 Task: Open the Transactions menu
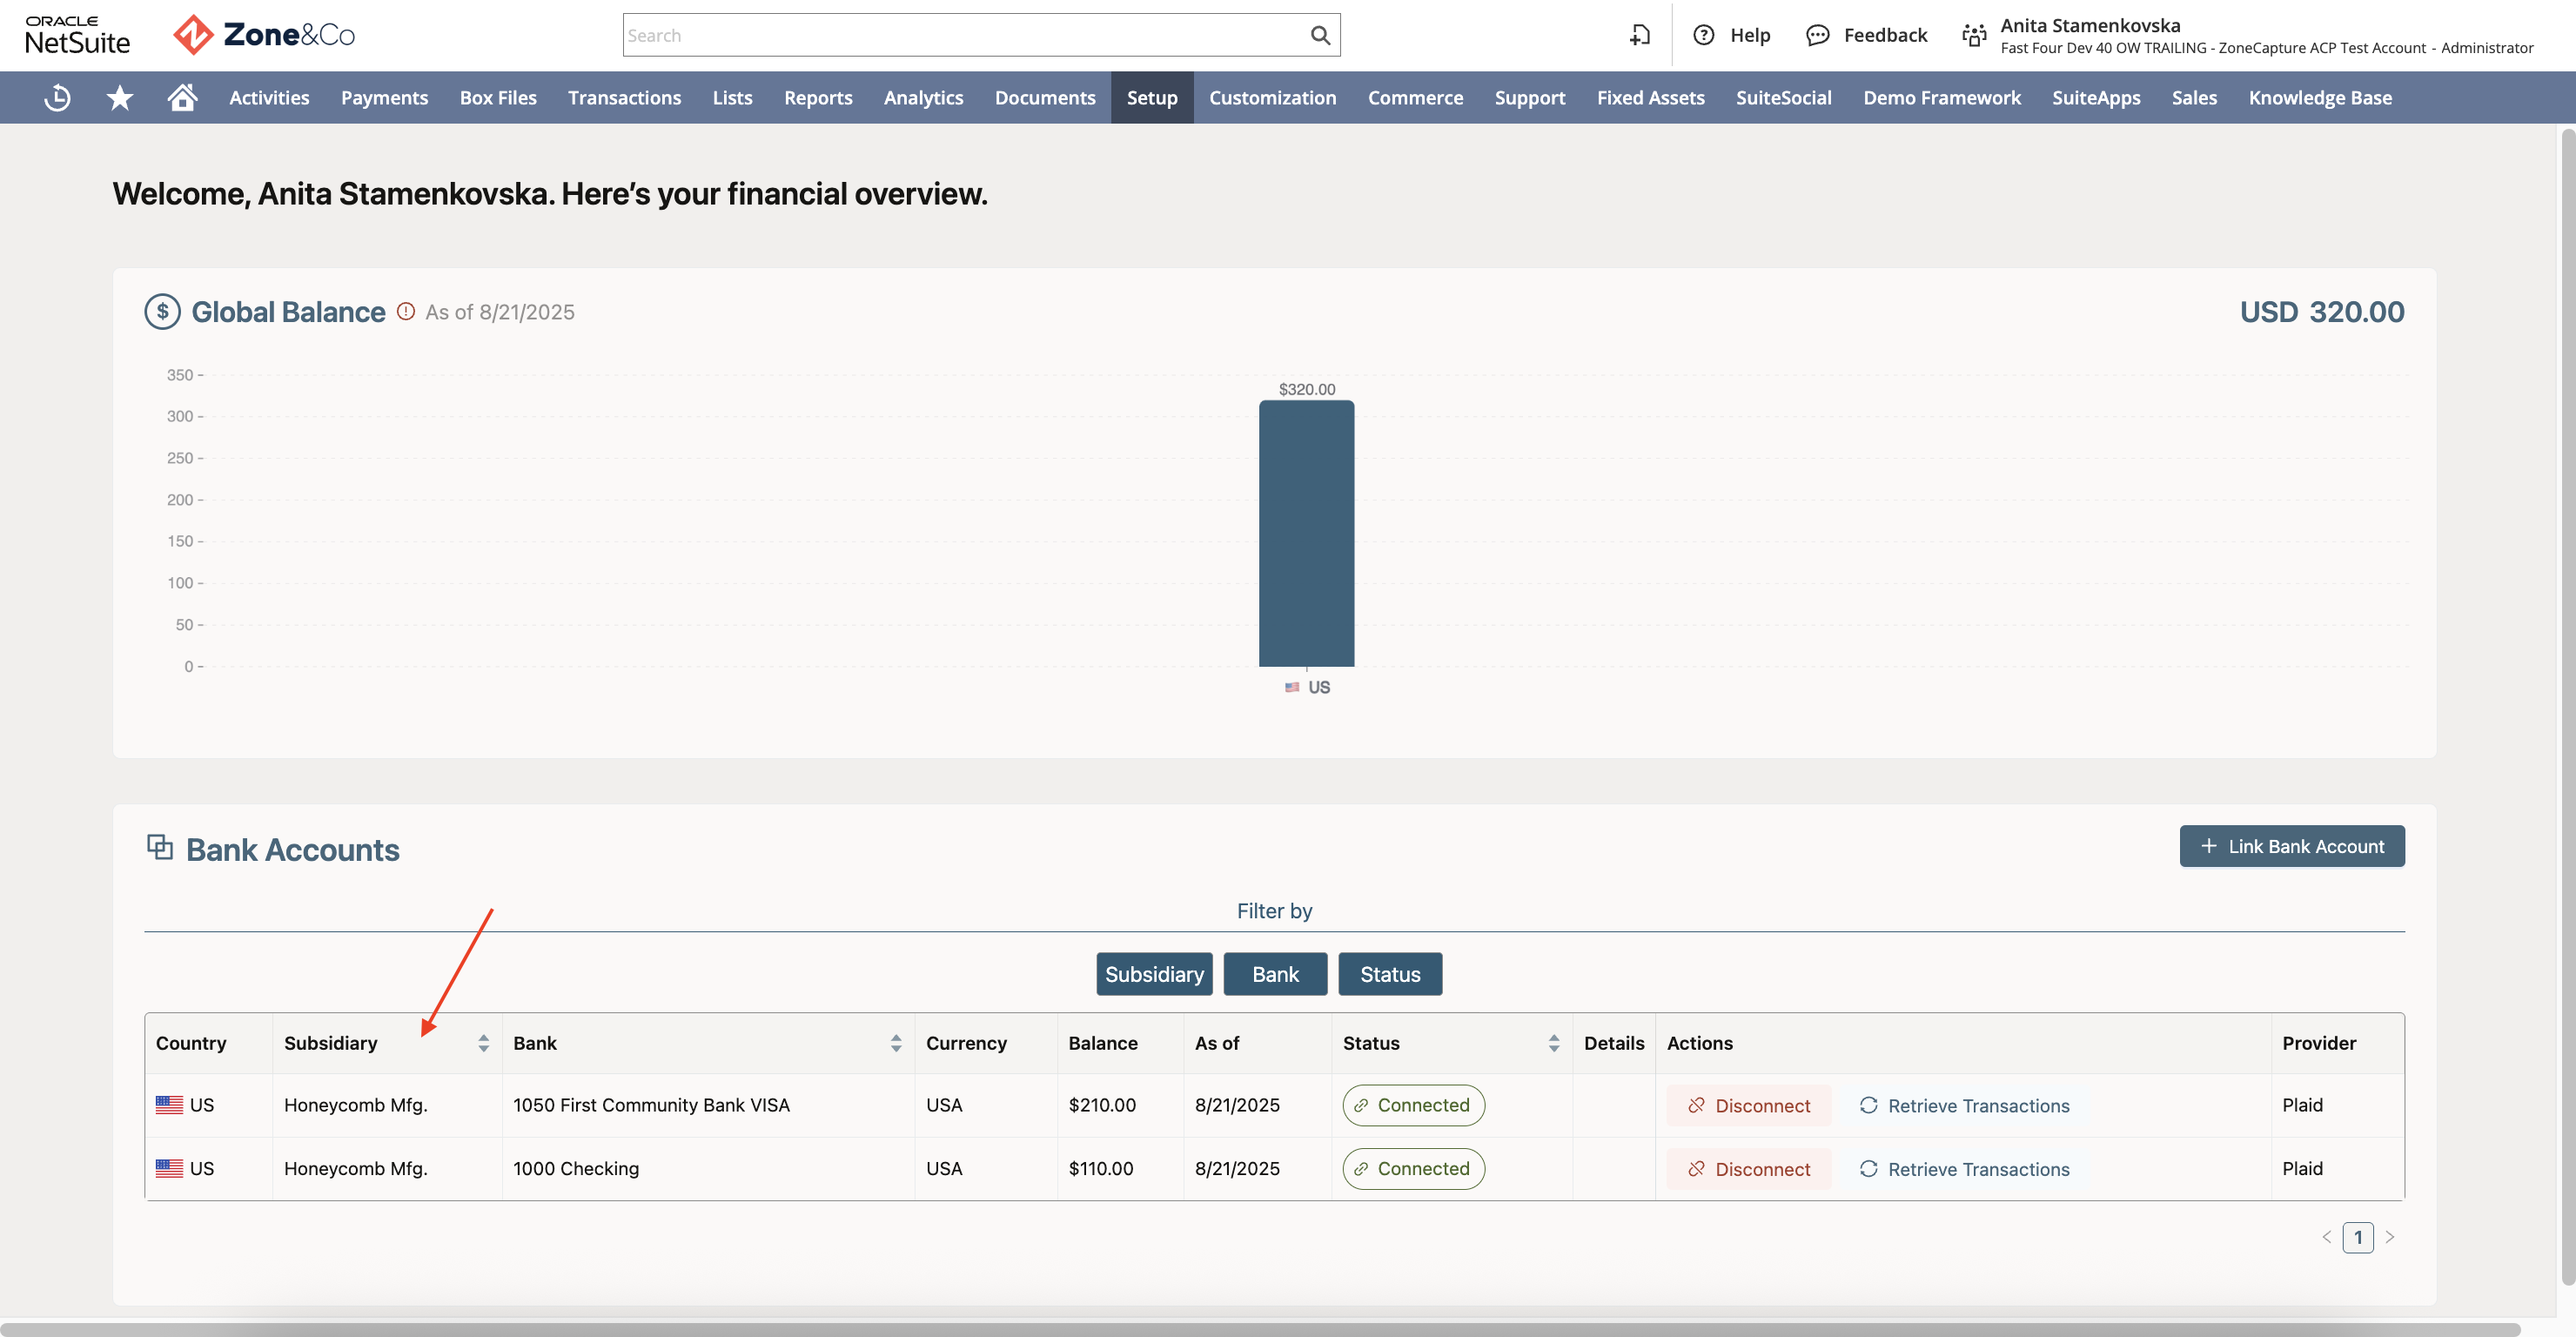624,97
